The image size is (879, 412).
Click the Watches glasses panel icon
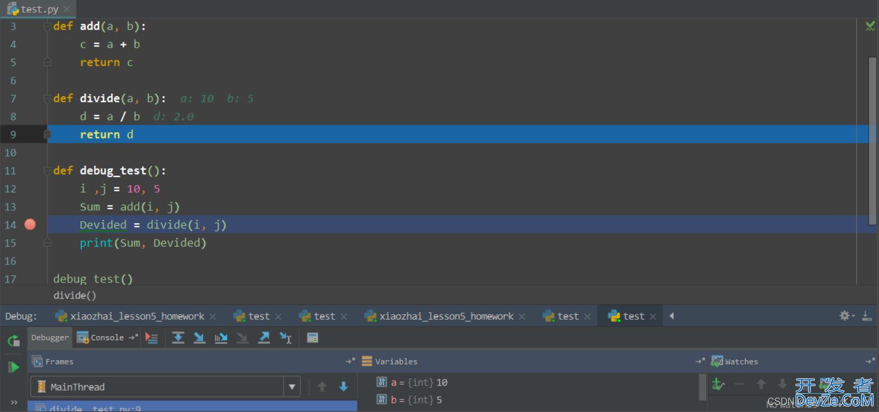717,361
